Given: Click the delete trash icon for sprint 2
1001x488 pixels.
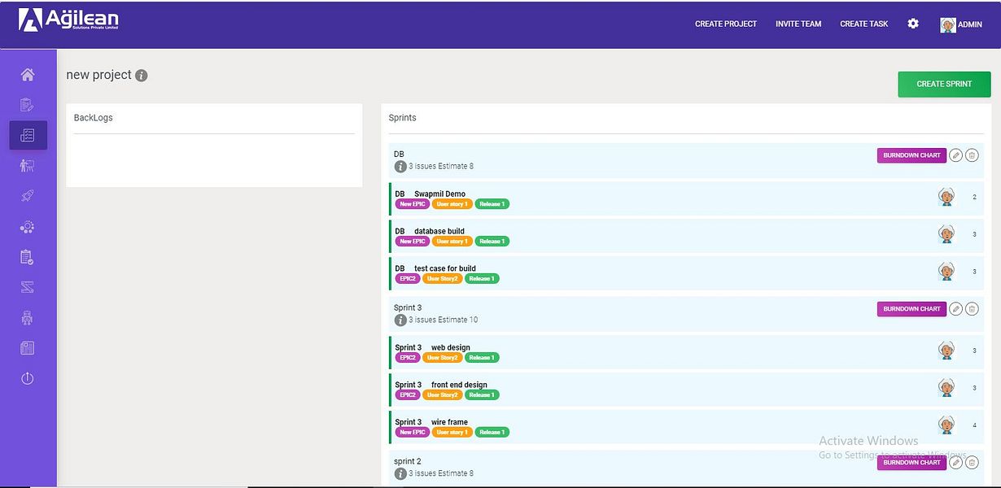Looking at the screenshot, I should pos(972,463).
